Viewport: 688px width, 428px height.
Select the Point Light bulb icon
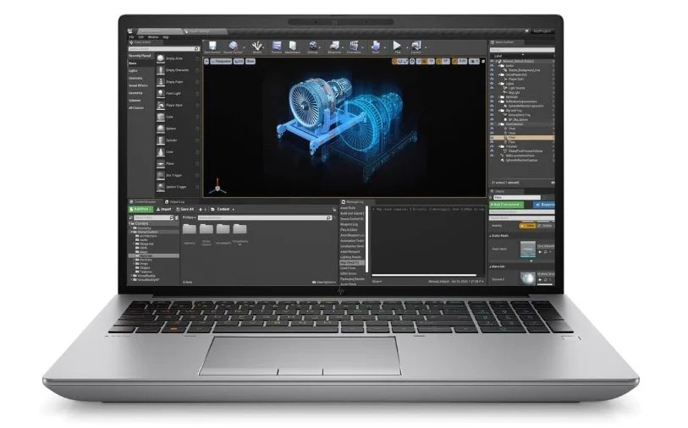[161, 93]
